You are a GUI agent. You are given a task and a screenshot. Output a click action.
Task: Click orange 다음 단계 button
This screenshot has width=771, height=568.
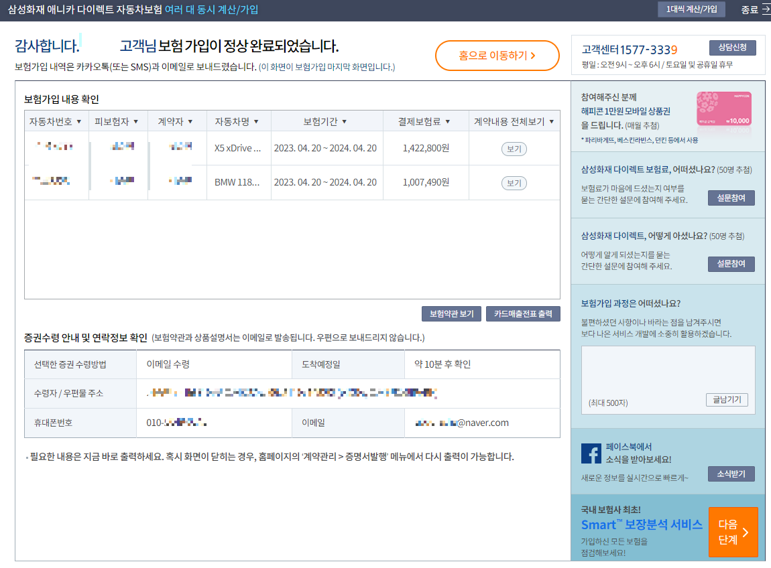click(733, 532)
